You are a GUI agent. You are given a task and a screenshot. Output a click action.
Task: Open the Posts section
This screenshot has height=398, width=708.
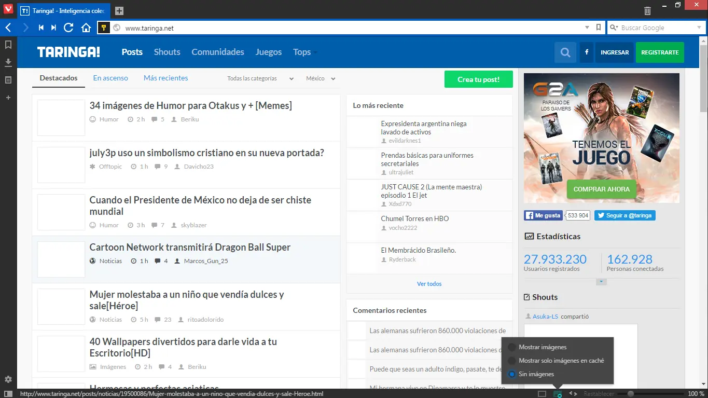tap(132, 52)
